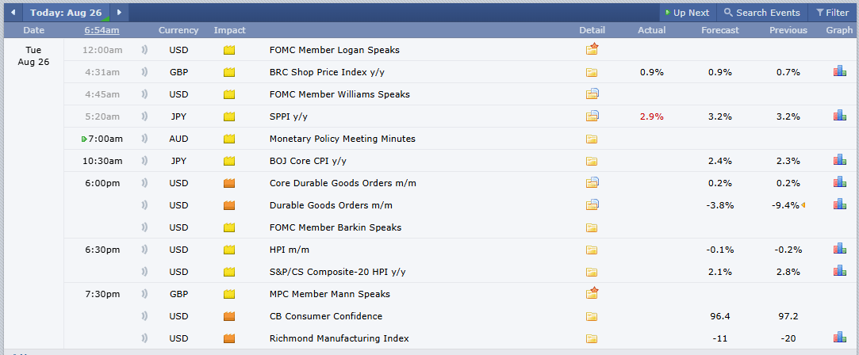Toggle alert for SPPI y/y
Image resolution: width=859 pixels, height=355 pixels.
144,116
